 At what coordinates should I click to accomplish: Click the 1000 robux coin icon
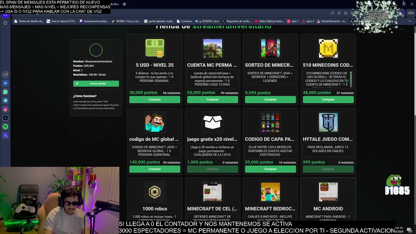point(155,192)
